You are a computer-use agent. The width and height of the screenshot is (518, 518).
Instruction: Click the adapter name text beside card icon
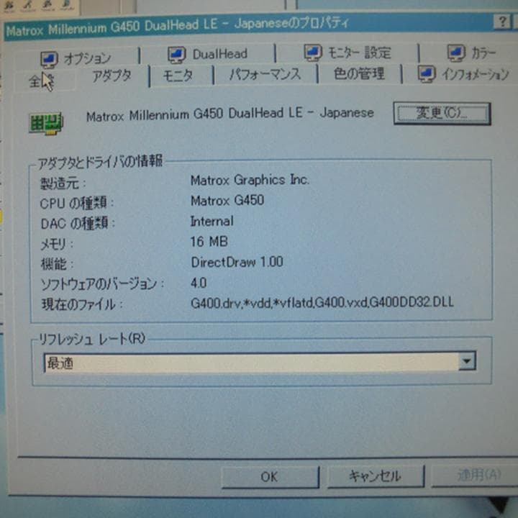pos(230,114)
